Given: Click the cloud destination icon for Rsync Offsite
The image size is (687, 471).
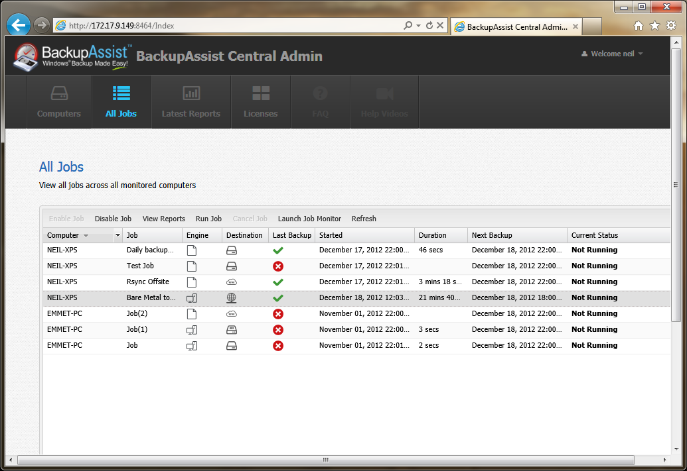Looking at the screenshot, I should 232,282.
